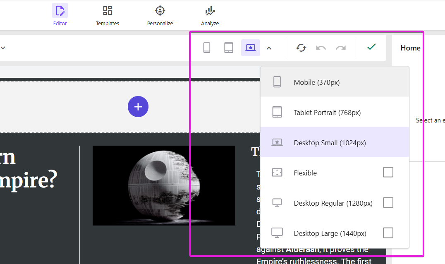Collapse the breakpoint list chevron
This screenshot has width=445, height=264.
[x=269, y=48]
